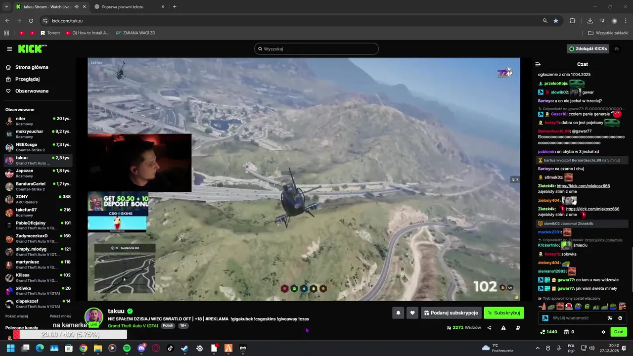Open the Chrome apps grid in bookmarks bar
This screenshot has width=633, height=356.
[x=6, y=33]
